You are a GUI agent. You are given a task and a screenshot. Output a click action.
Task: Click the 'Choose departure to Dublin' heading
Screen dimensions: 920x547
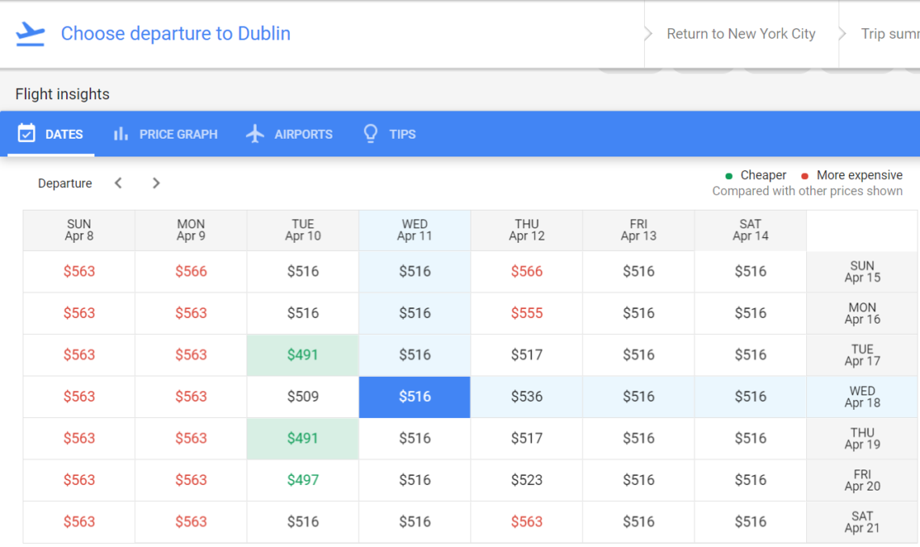point(175,33)
